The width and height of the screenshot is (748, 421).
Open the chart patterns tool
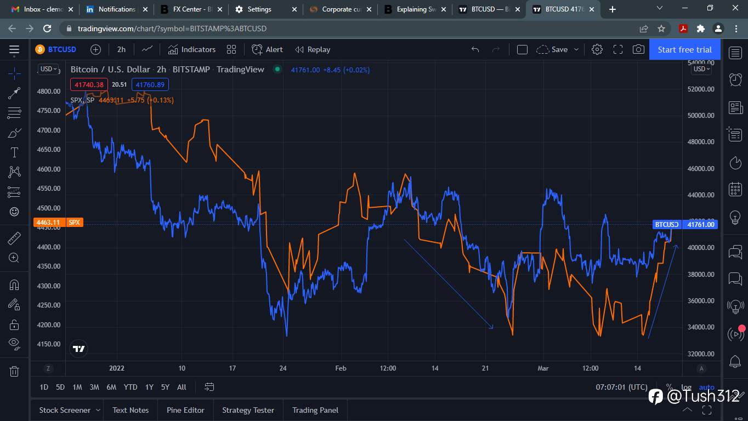pyautogui.click(x=14, y=172)
